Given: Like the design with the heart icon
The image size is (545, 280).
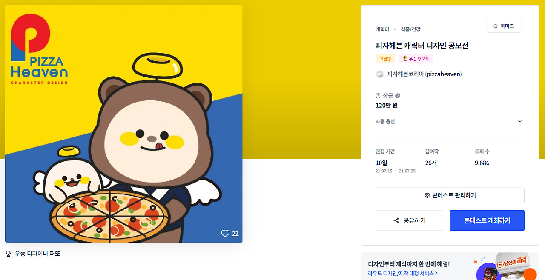Looking at the screenshot, I should point(225,234).
